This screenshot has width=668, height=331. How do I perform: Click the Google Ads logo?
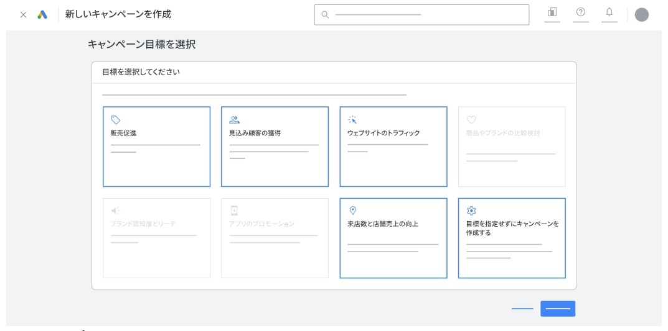coord(42,15)
